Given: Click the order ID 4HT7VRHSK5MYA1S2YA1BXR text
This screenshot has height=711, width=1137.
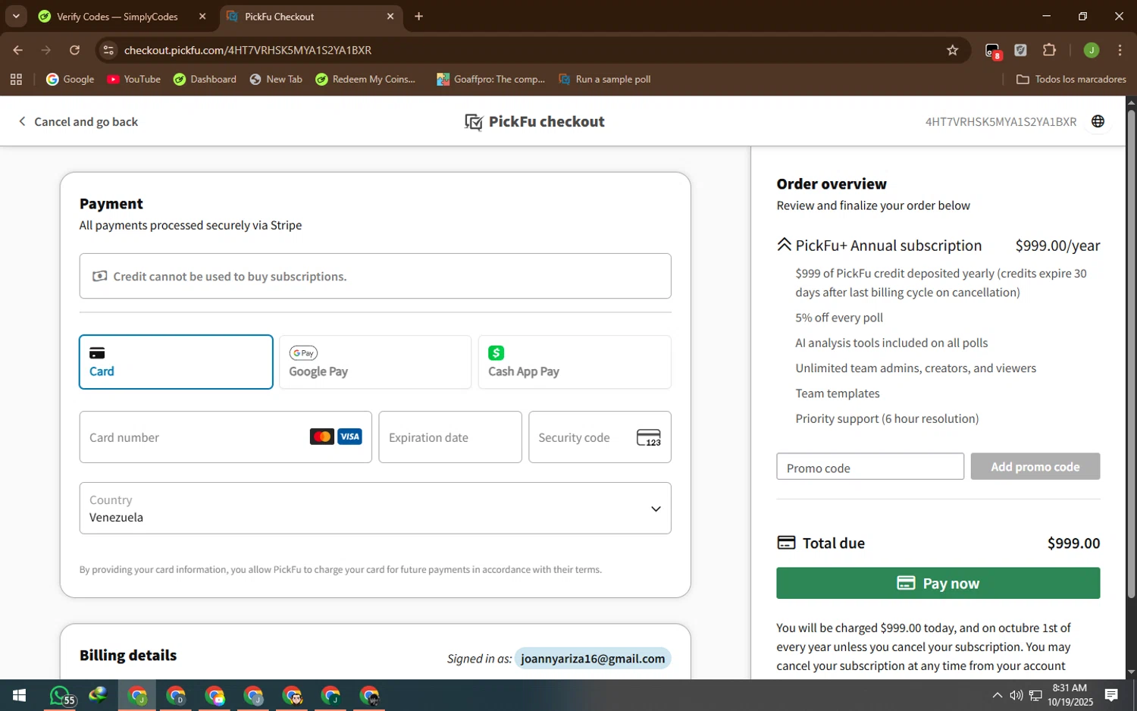Looking at the screenshot, I should 1001,122.
